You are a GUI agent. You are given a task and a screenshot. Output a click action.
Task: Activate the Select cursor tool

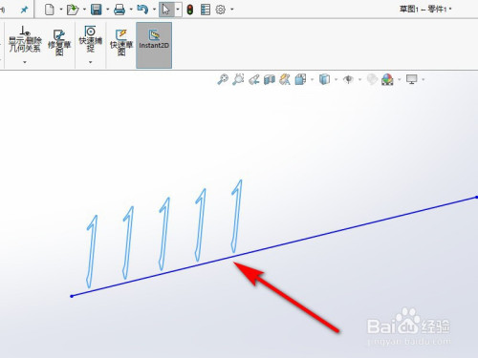(166, 10)
